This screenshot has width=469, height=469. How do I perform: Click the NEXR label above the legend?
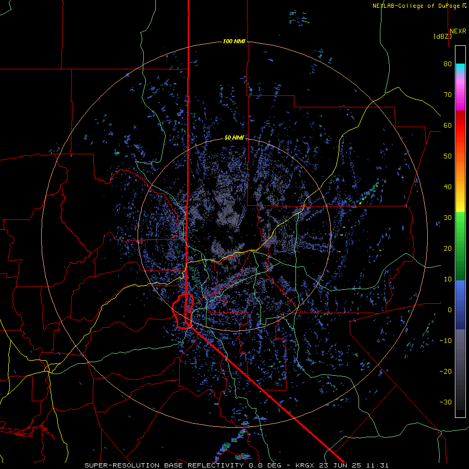(x=458, y=31)
